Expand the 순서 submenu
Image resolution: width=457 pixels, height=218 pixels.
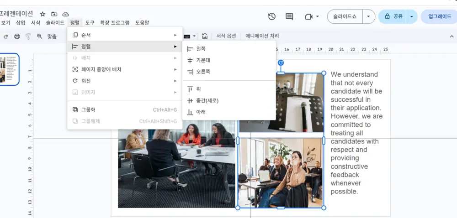(x=125, y=35)
